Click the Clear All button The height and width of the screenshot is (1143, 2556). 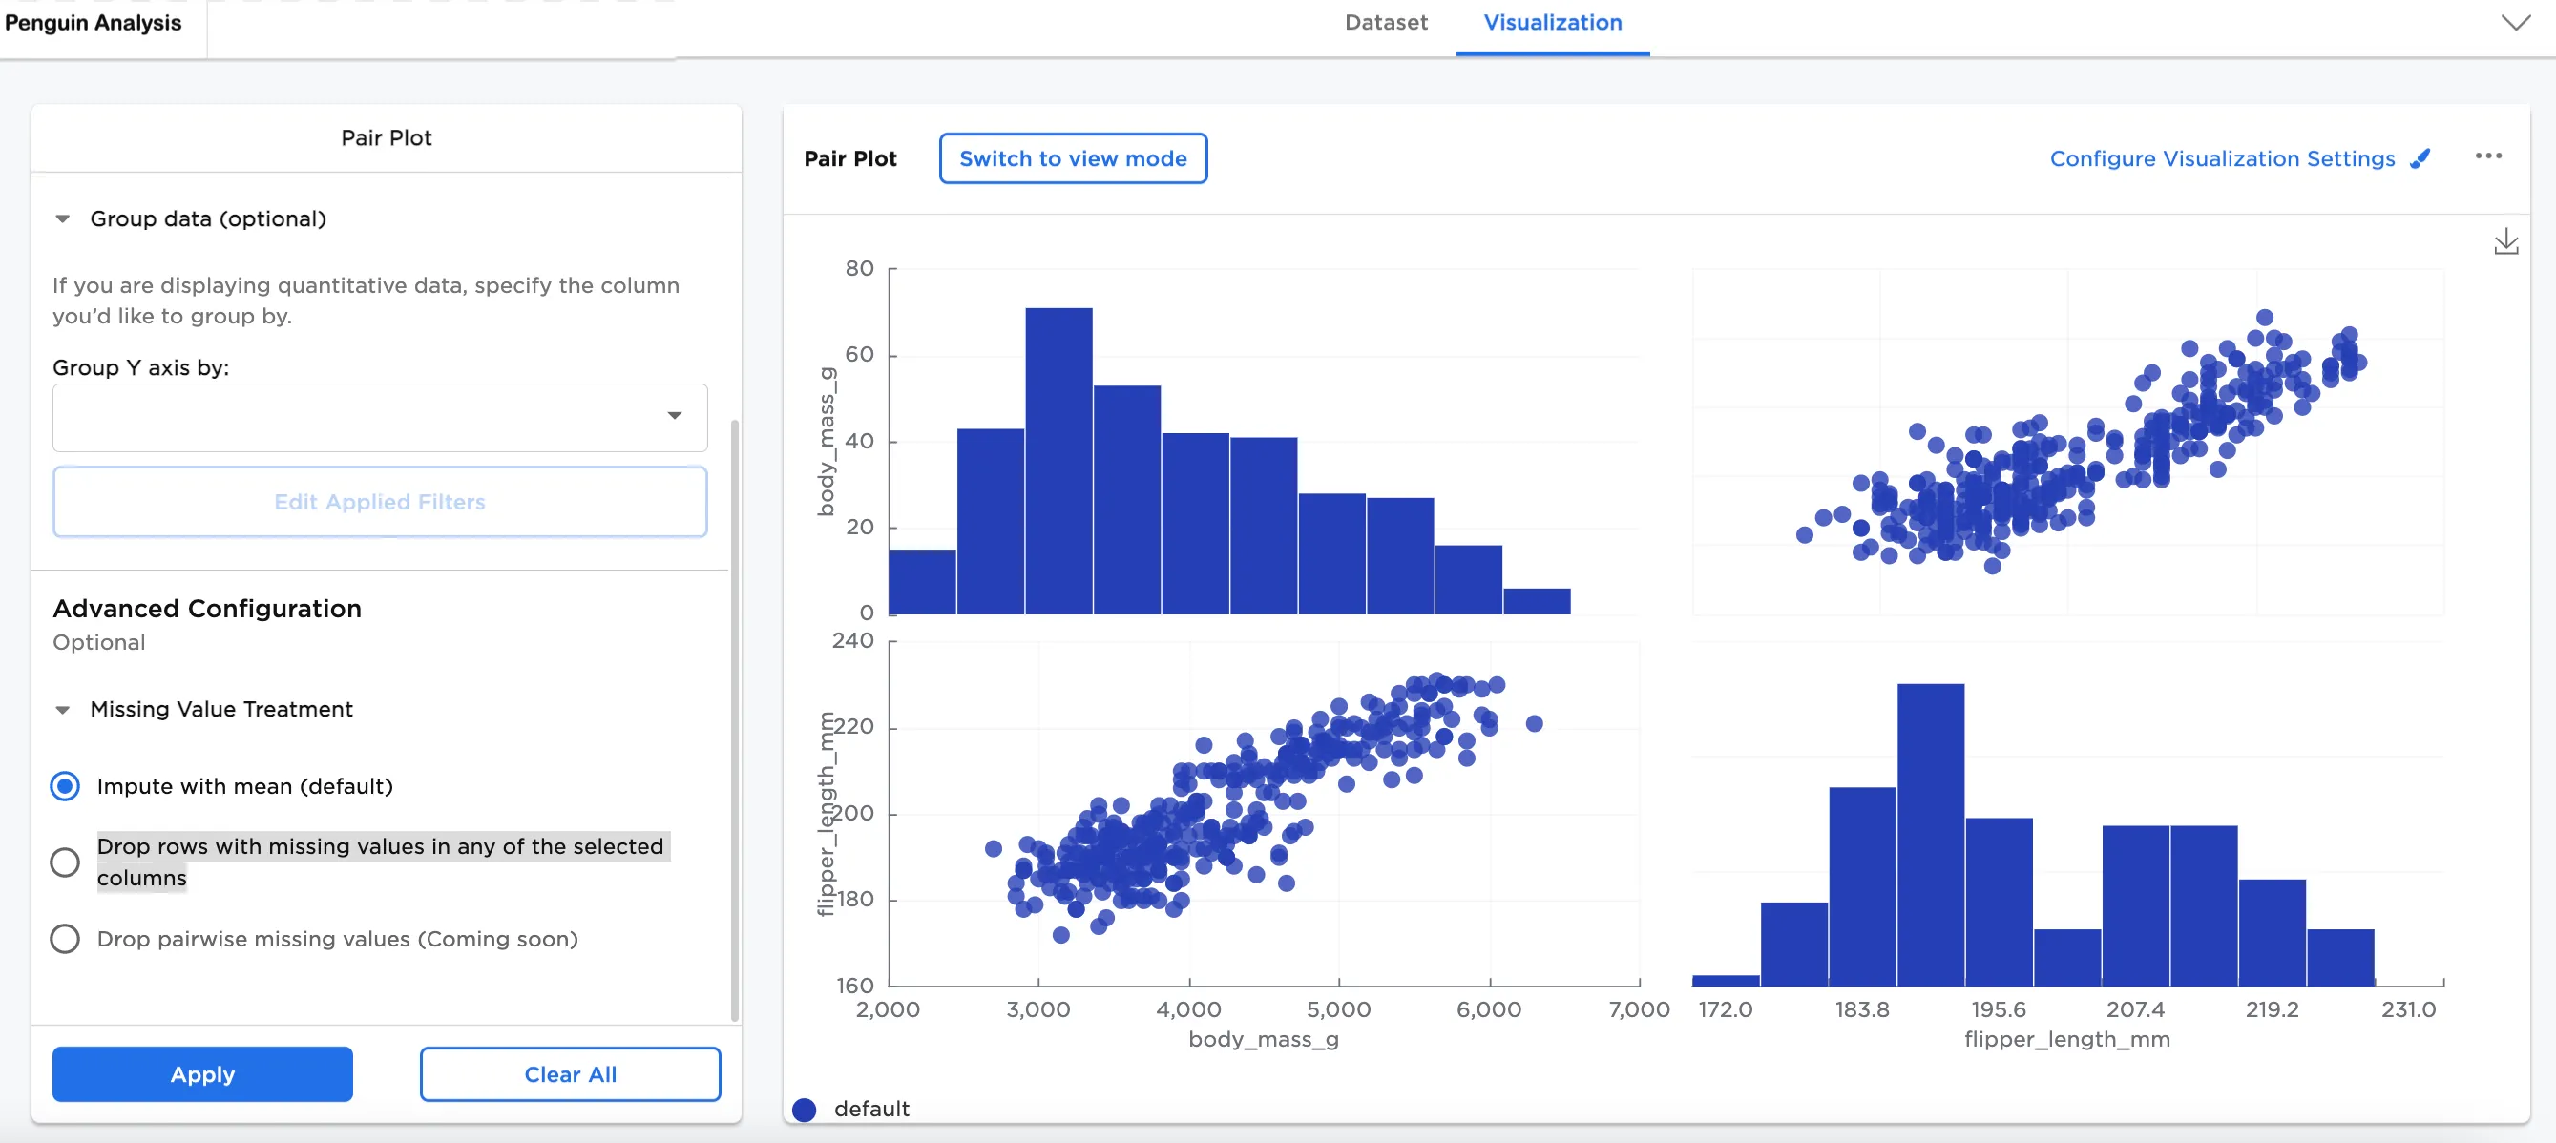570,1073
